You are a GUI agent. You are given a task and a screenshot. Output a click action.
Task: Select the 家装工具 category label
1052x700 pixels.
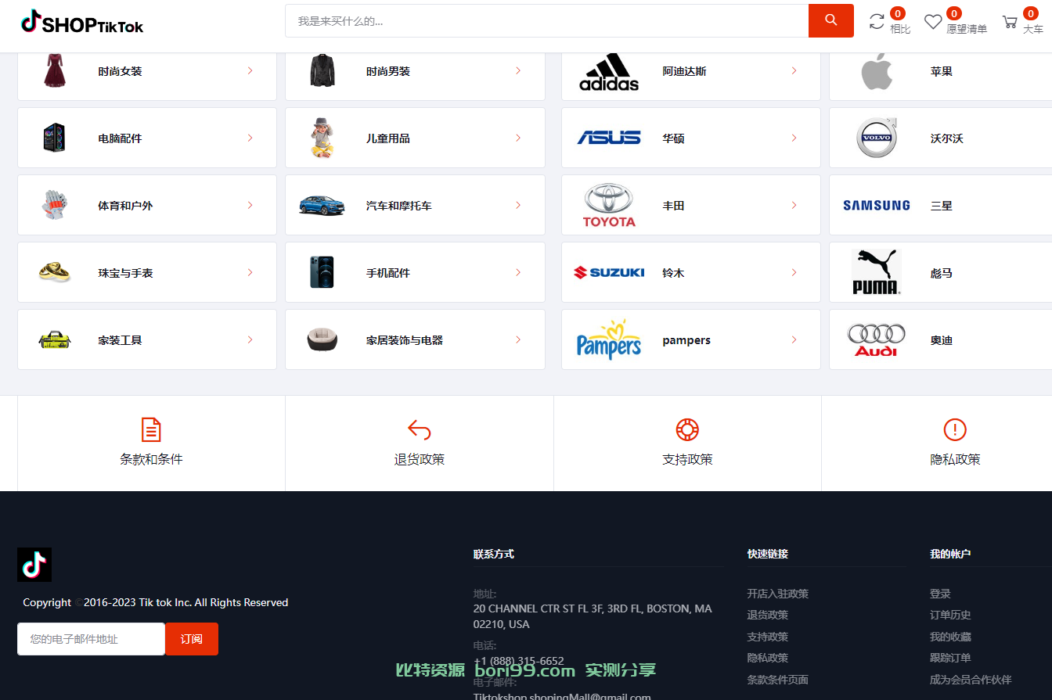pyautogui.click(x=120, y=340)
